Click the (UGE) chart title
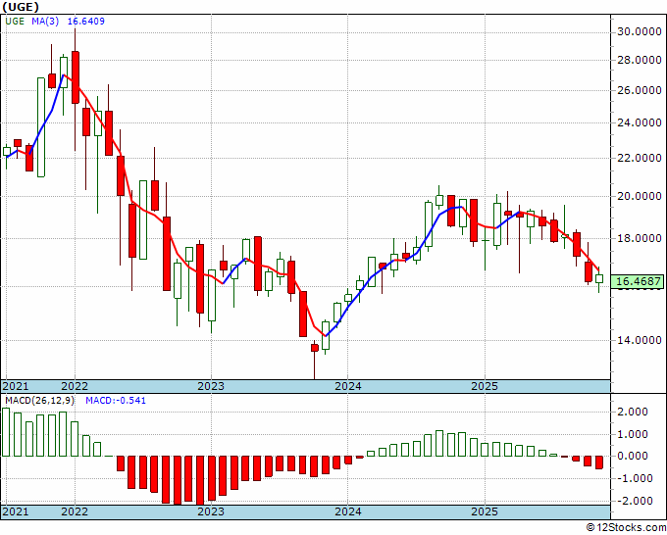The image size is (667, 535). coord(21,7)
